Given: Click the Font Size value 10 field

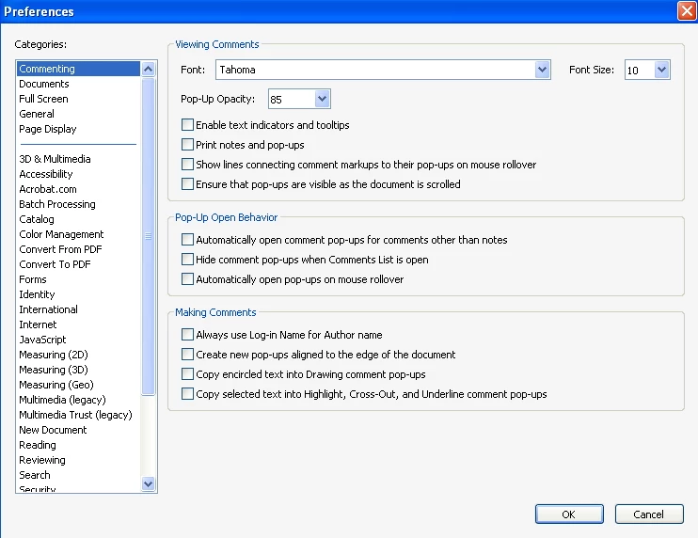Looking at the screenshot, I should coord(640,70).
